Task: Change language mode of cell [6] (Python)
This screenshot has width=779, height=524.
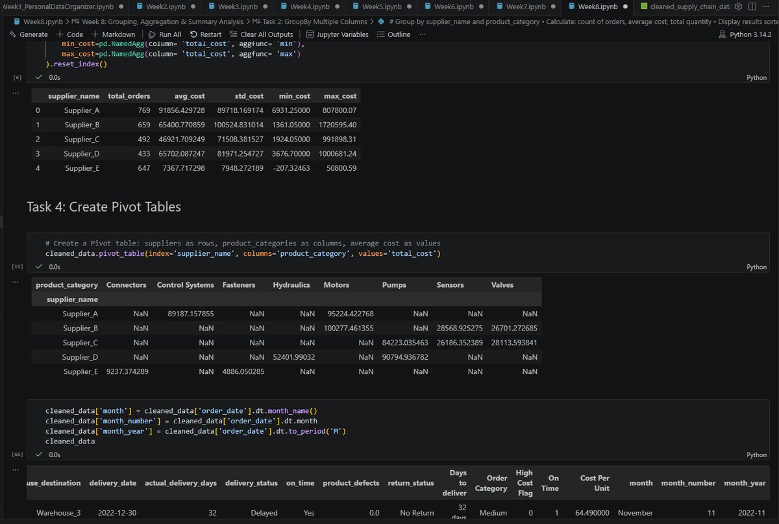Action: [757, 77]
